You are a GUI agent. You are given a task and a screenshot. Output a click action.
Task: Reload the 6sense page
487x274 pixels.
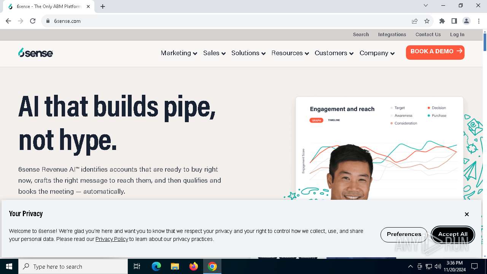pos(33,21)
